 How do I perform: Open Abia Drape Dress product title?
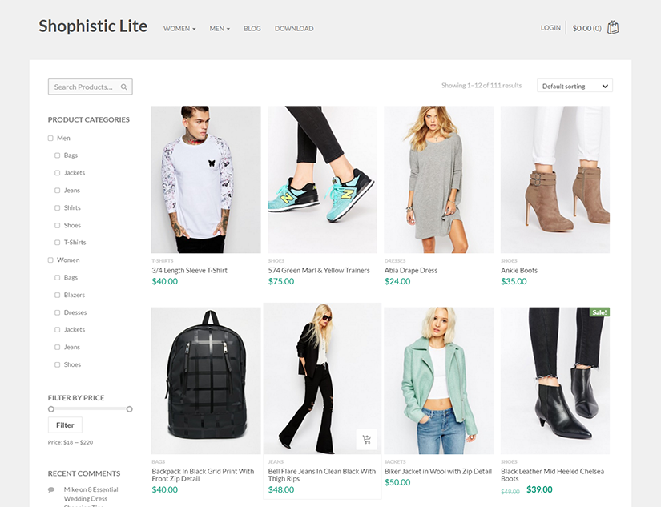point(411,270)
